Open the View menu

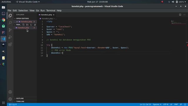(32, 11)
